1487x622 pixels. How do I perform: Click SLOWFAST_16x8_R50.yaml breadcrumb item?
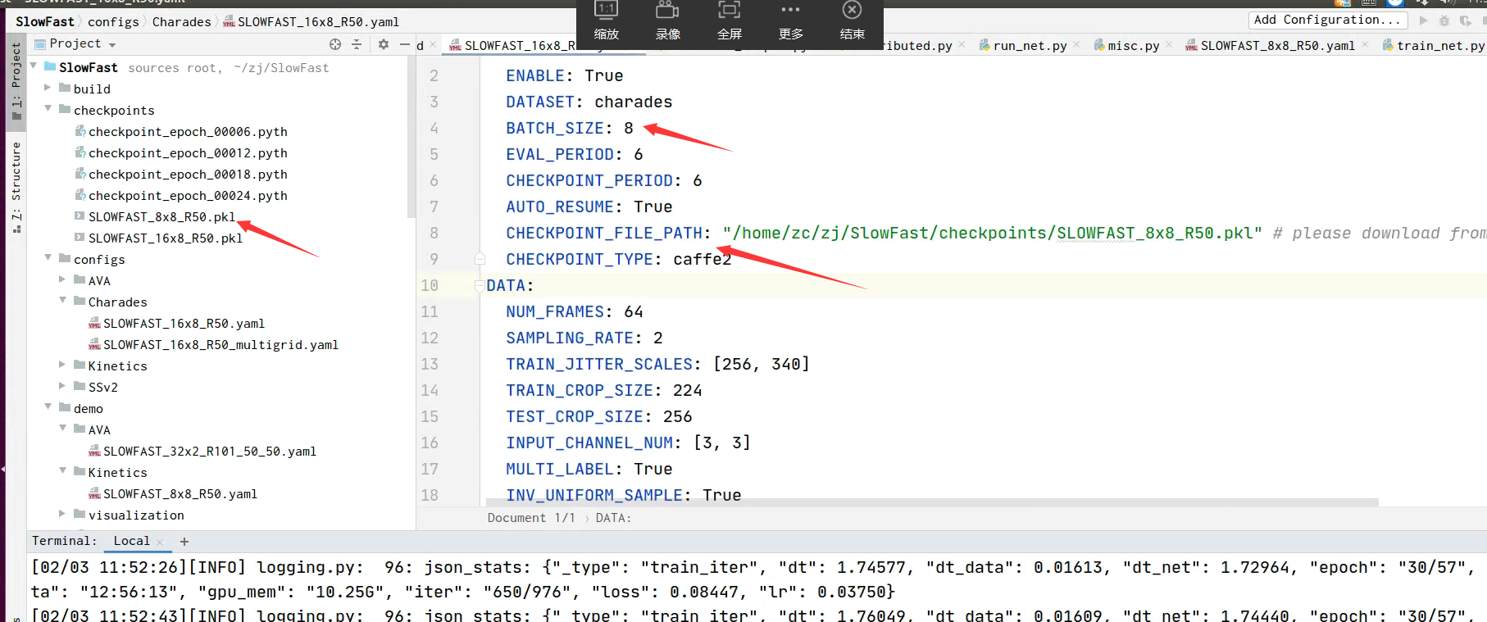click(x=311, y=22)
